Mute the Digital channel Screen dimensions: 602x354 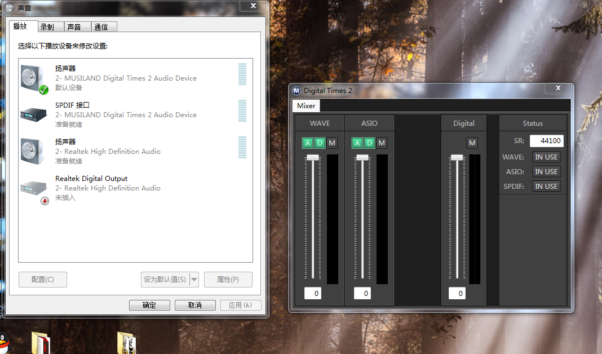tap(472, 143)
